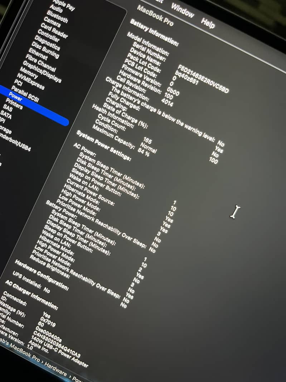Viewport: 286px width, 382px height.
Task: Select Audio in the sidebar
Action: (56, 9)
